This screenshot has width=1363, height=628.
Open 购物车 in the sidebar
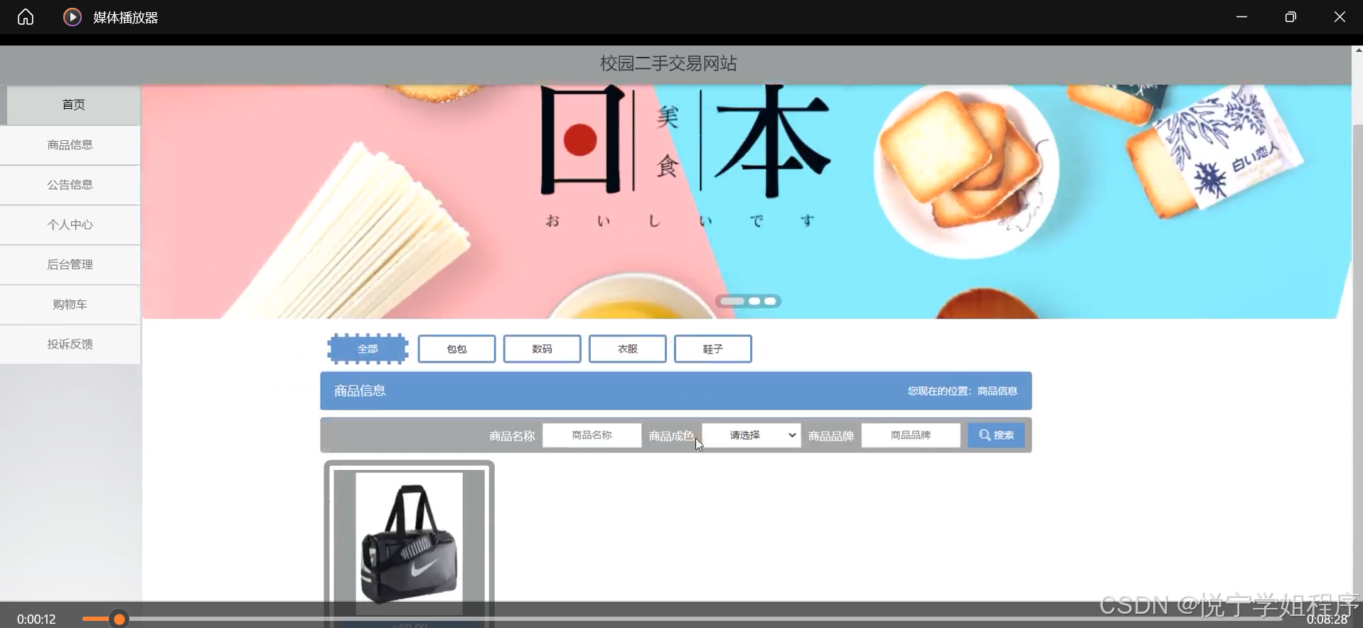70,304
